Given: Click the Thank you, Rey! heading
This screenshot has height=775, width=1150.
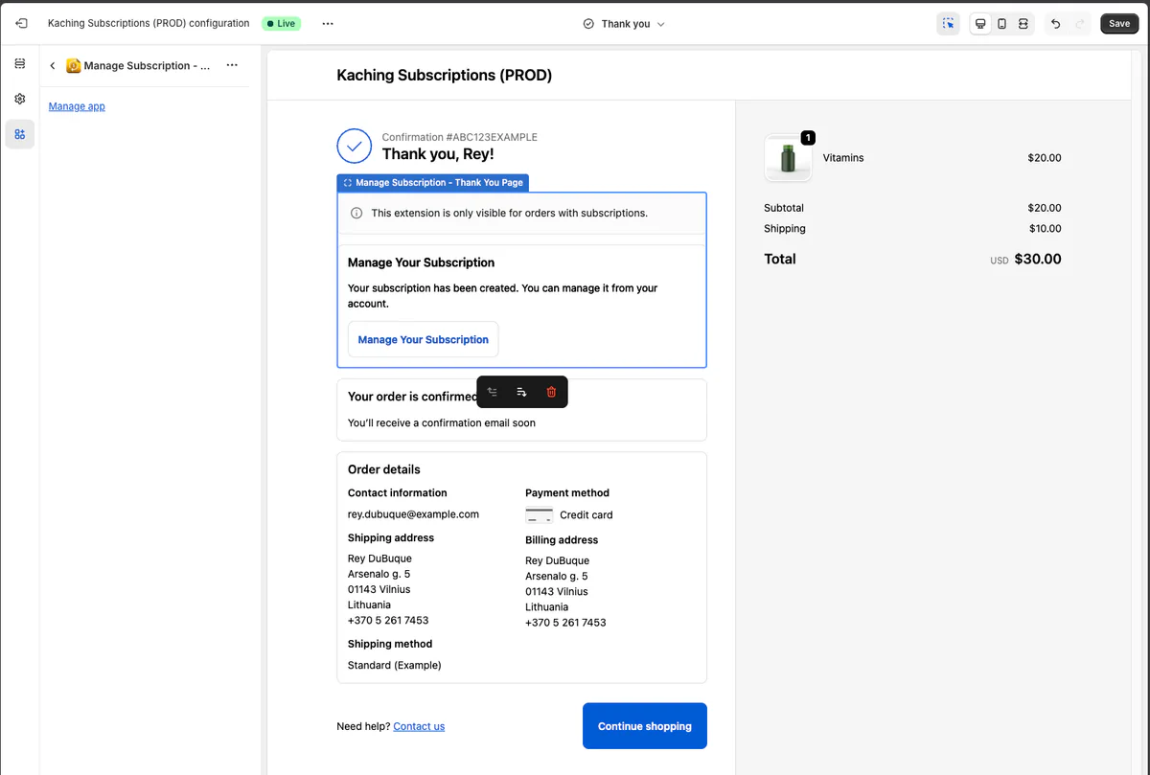Looking at the screenshot, I should tap(438, 153).
